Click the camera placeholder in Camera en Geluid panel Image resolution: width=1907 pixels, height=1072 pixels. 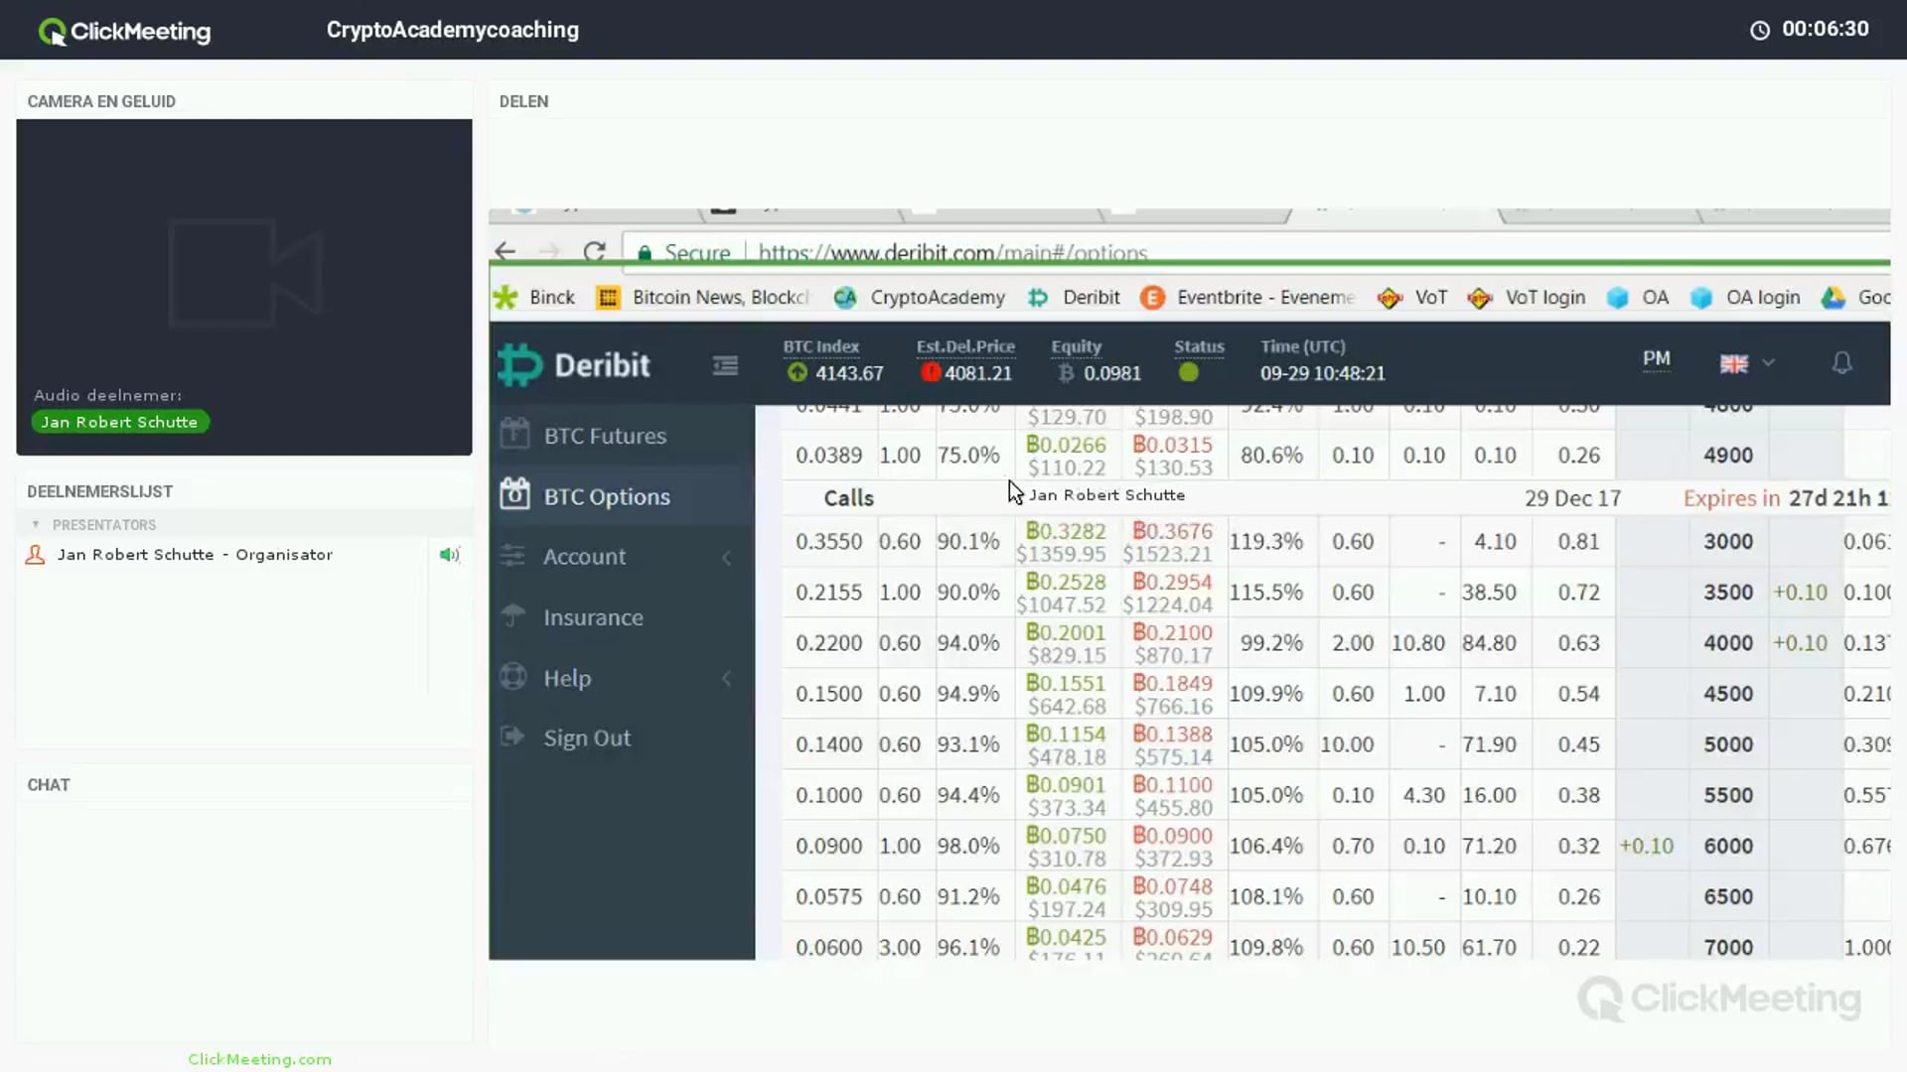[x=245, y=274]
